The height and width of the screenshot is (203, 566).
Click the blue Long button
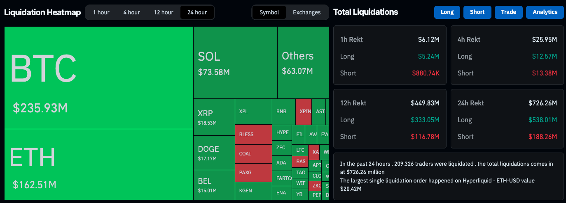click(x=447, y=12)
